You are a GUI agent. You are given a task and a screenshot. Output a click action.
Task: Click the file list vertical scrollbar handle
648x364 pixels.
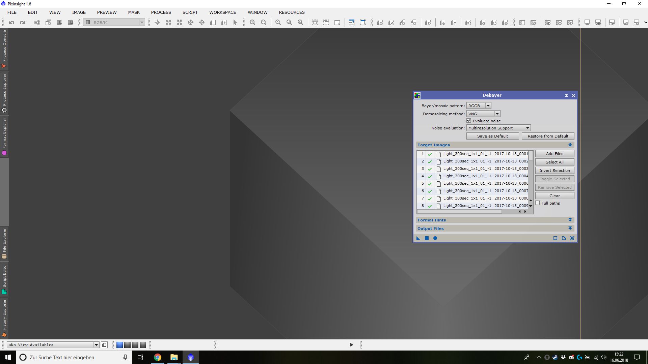tap(531, 155)
